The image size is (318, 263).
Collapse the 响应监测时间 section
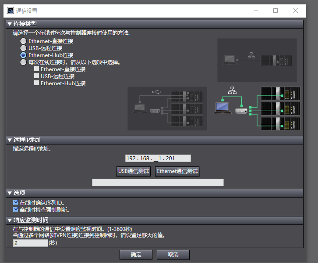10,220
